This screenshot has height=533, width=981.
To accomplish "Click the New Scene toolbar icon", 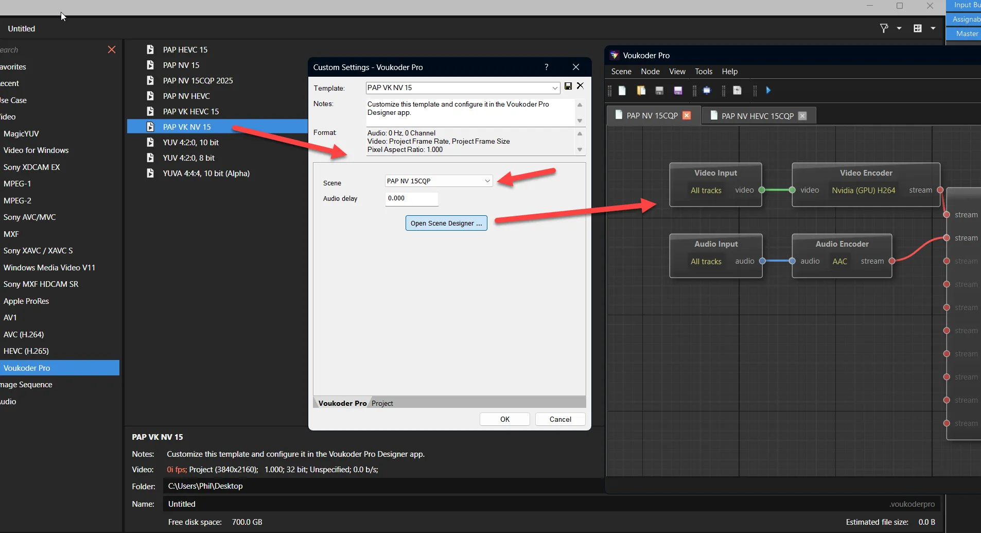I will tap(622, 91).
